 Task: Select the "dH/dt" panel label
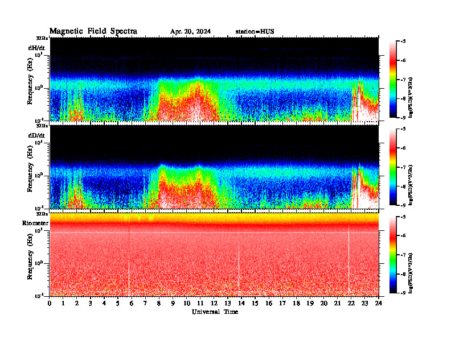point(36,48)
